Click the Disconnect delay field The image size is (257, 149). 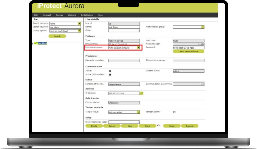coord(124,122)
